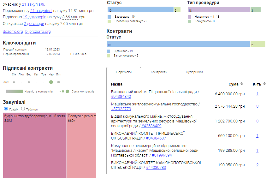Click the 19 договорів link
This screenshot has height=178, width=272.
click(35, 17)
